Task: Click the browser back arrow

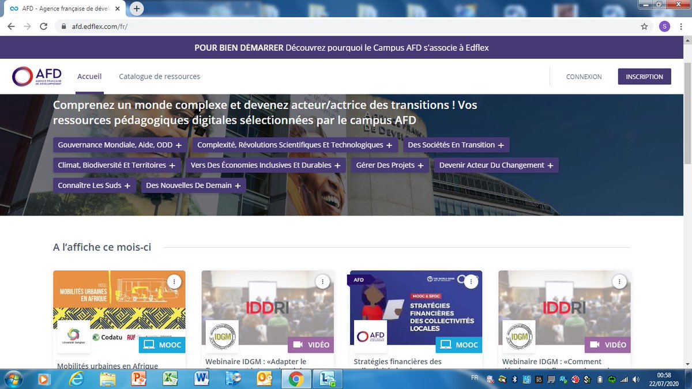Action: point(11,27)
